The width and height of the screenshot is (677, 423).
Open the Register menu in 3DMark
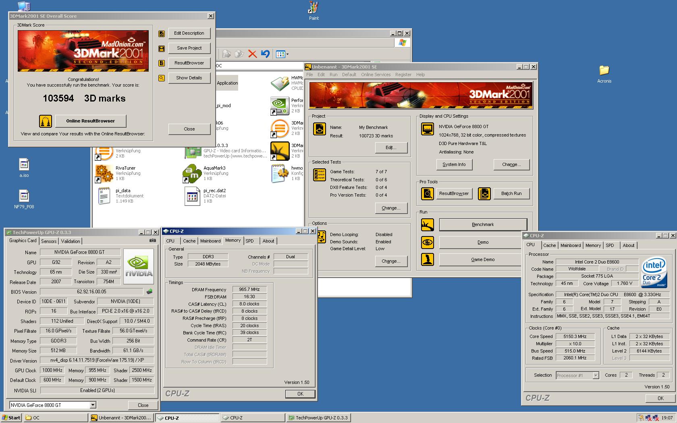[x=403, y=75]
